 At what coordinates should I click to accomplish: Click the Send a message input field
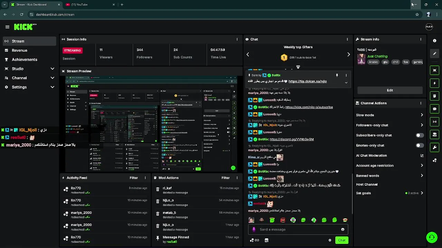[x=298, y=229]
